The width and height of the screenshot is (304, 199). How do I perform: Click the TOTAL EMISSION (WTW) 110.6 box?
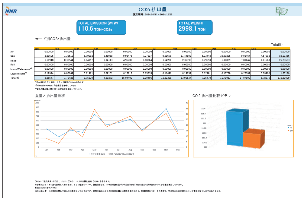point(101,27)
